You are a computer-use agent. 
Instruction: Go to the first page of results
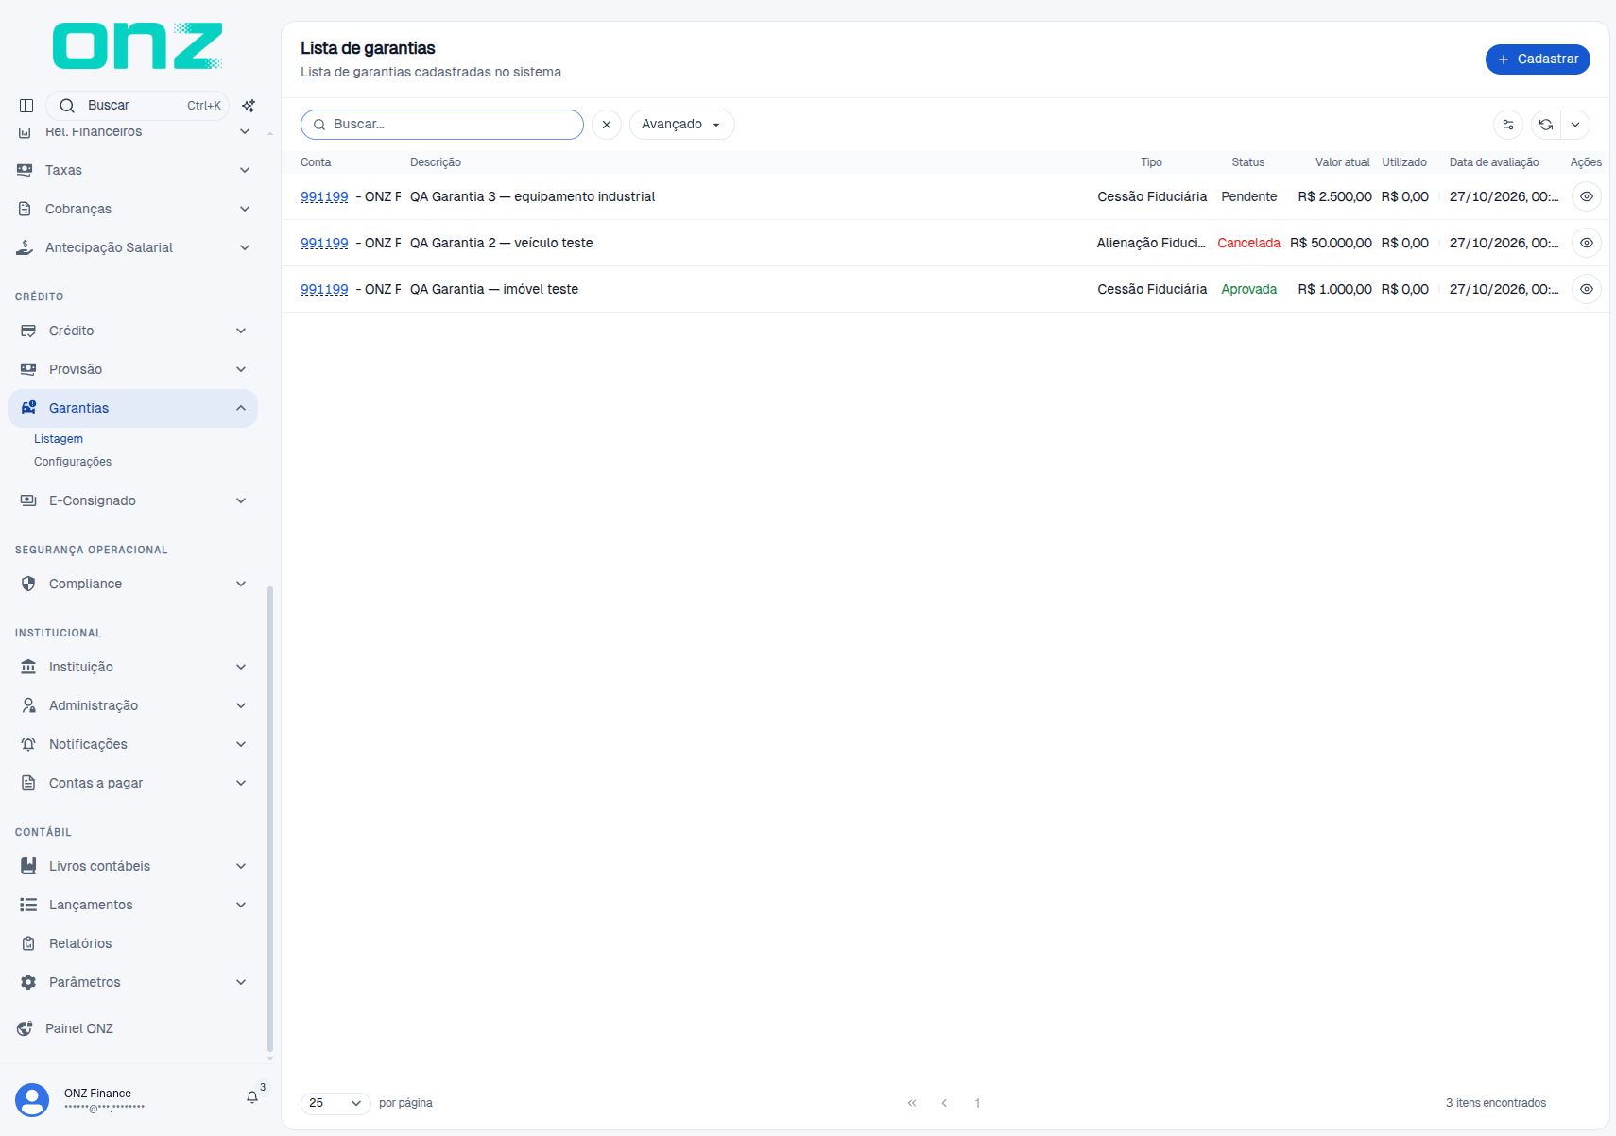coord(912,1103)
